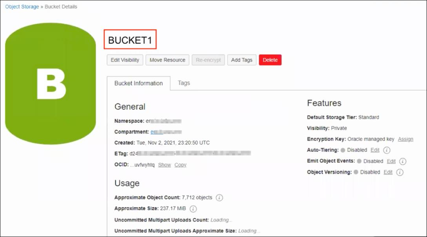Screen dimensions: 427x237
Task: Open the Auto-Tiering info icon
Action: click(386, 150)
